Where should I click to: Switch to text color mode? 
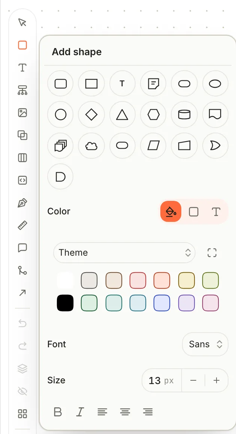pos(216,212)
